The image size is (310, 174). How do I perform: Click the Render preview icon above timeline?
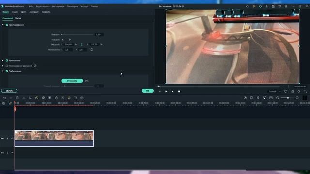point(245,98)
